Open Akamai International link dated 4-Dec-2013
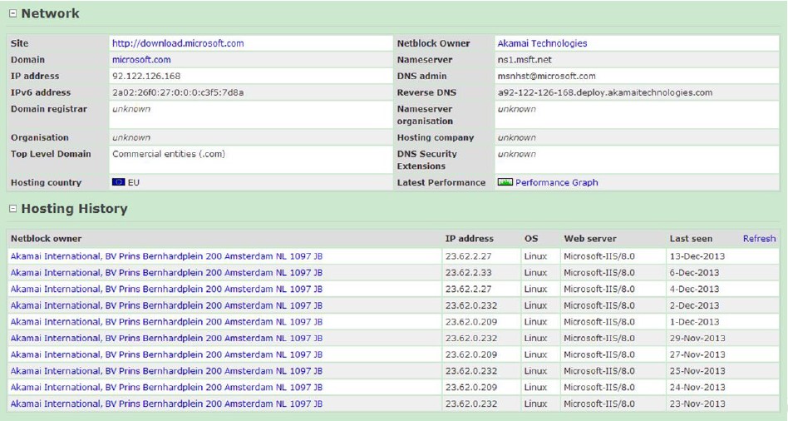This screenshot has width=788, height=421. coord(166,290)
